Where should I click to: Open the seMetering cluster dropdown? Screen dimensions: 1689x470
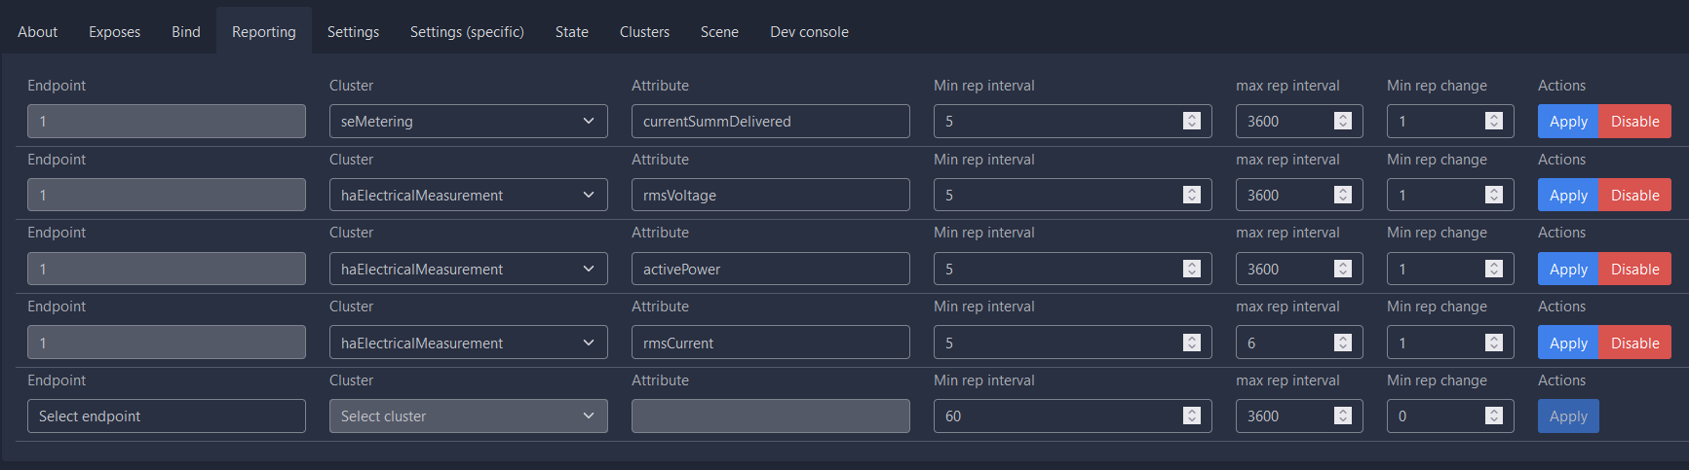(469, 121)
